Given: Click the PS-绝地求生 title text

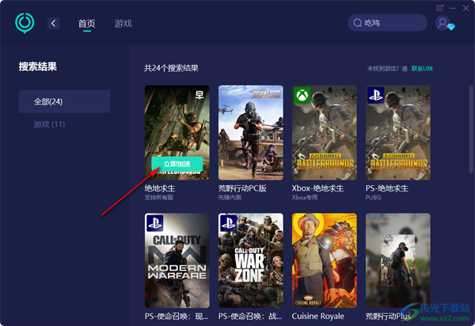Looking at the screenshot, I should pyautogui.click(x=387, y=188).
